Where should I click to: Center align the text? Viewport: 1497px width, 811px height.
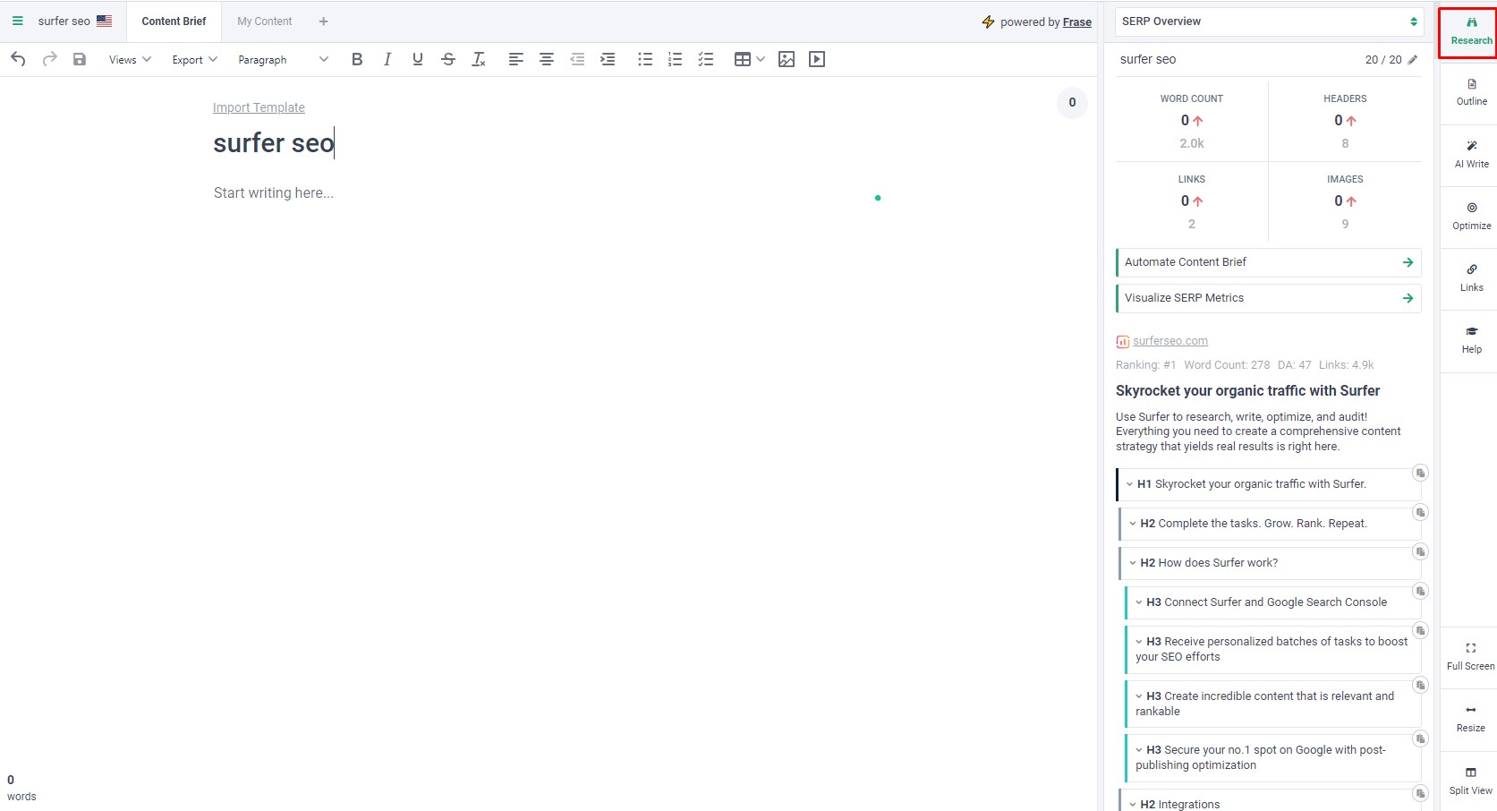pyautogui.click(x=546, y=59)
